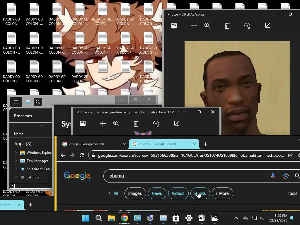Open Photos app from taskbar

215,218
